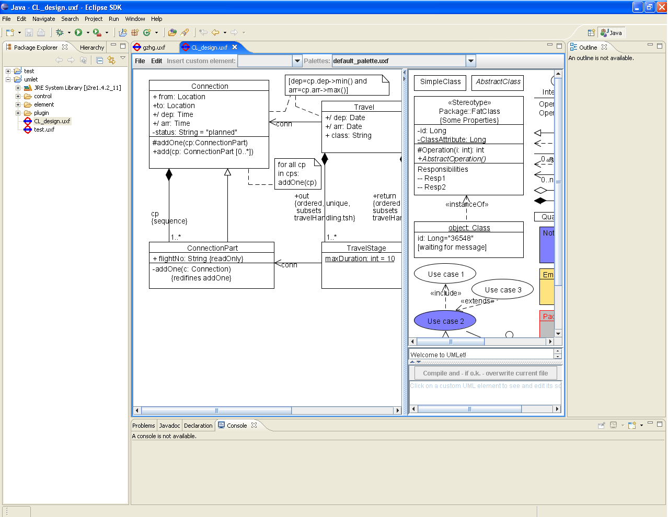Minimize the Package Explorer panel
This screenshot has height=517, width=668.
pyautogui.click(x=114, y=46)
